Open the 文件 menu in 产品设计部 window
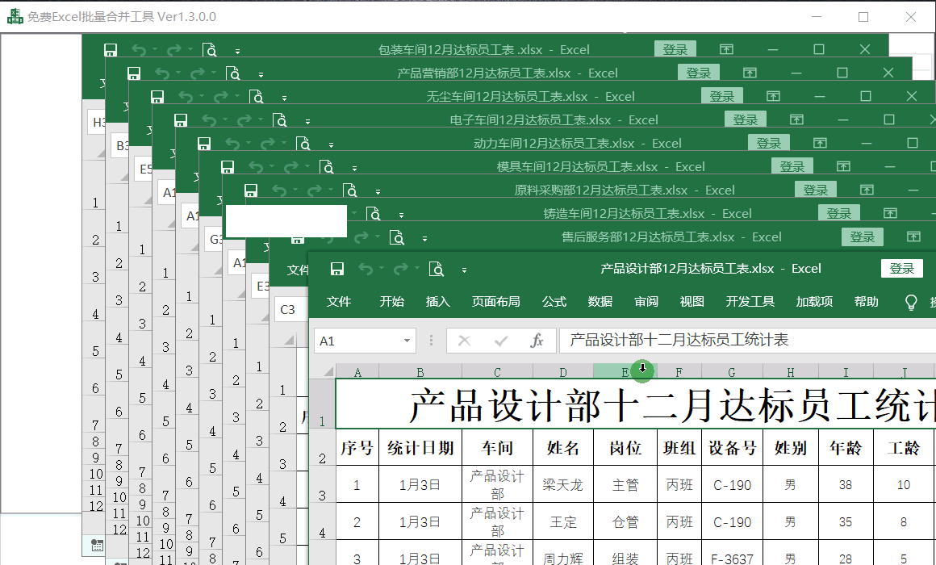The height and width of the screenshot is (565, 936). point(338,302)
